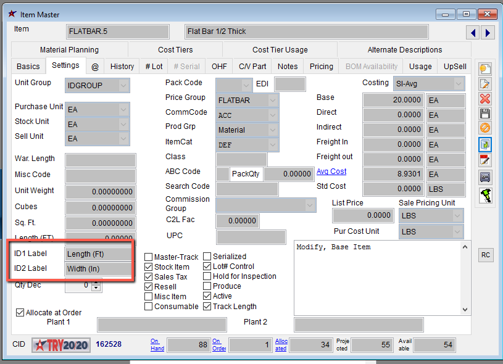Open the Material Planning tab
This screenshot has width=503, height=364.
tap(69, 50)
